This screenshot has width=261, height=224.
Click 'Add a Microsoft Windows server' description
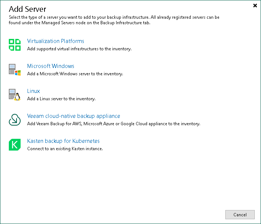[75, 74]
